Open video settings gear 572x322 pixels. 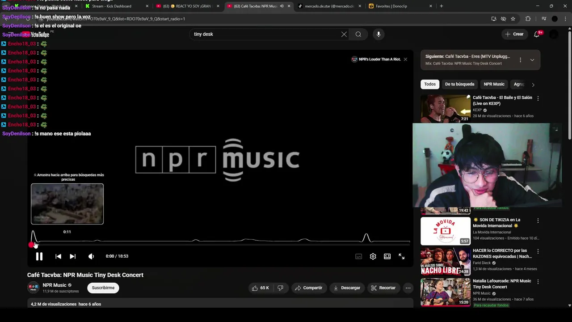[373, 256]
